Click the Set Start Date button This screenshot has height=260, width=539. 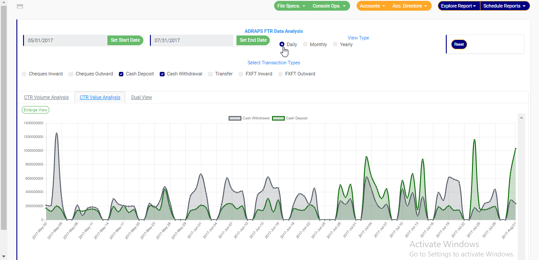(x=125, y=40)
